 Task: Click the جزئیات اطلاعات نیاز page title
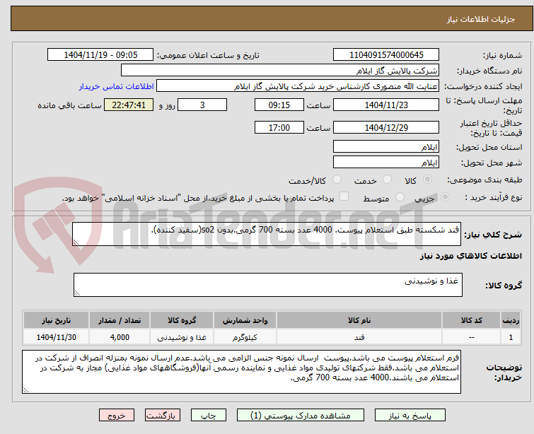[481, 19]
